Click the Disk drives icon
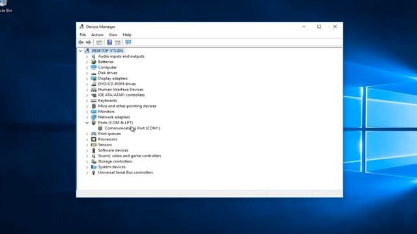The width and height of the screenshot is (417, 234). click(x=94, y=73)
